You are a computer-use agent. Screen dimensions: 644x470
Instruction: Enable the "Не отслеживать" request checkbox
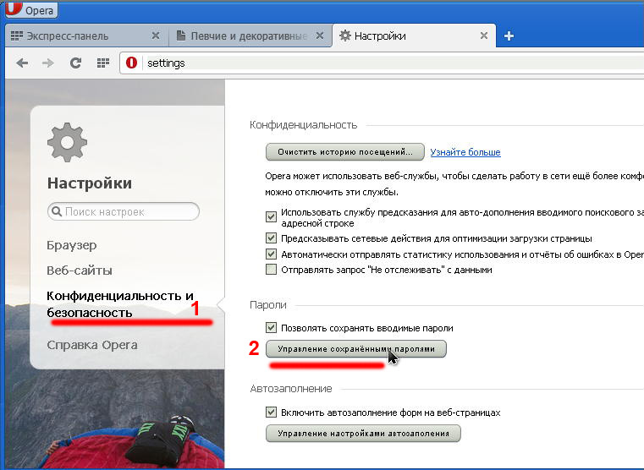pos(271,270)
